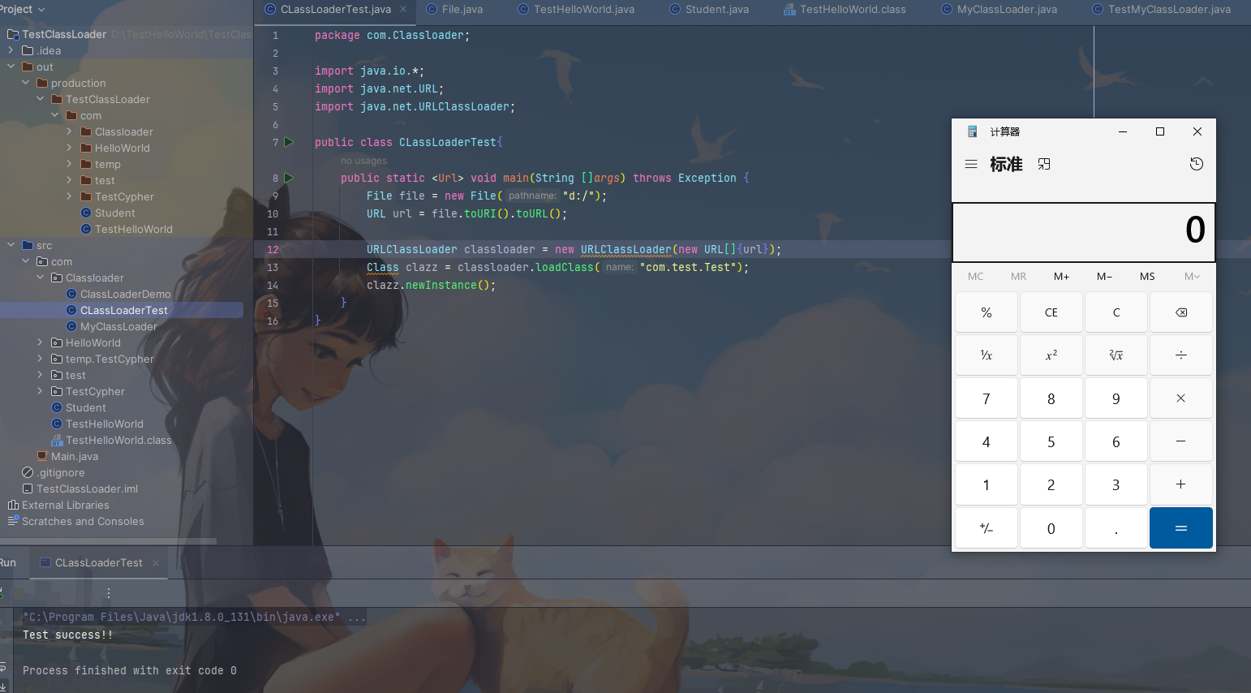Click the Calculator M+ memory button
This screenshot has width=1251, height=693.
(x=1061, y=277)
